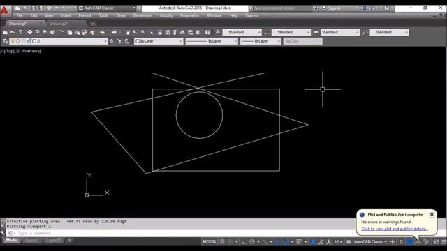Viewport: 447px width, 251px height.
Task: Toggle Lineweight display in status bar
Action: 298,242
